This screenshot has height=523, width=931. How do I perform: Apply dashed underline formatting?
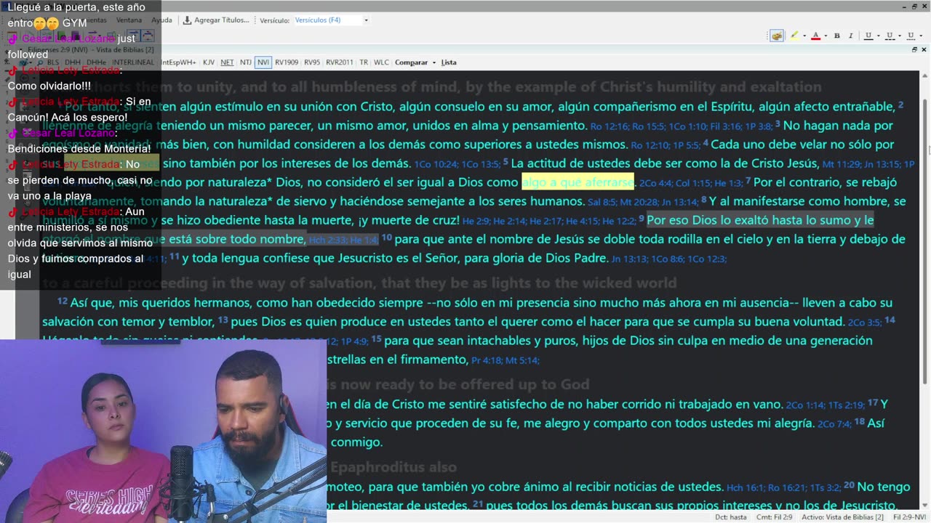[889, 36]
